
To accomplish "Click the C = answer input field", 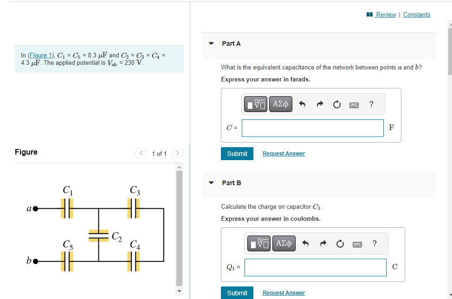I will [x=312, y=128].
